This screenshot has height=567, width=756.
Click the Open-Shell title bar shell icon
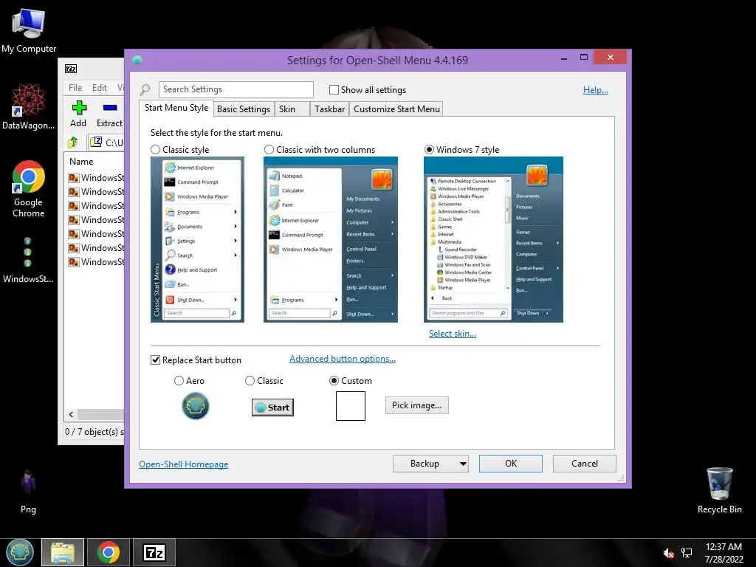coord(137,60)
